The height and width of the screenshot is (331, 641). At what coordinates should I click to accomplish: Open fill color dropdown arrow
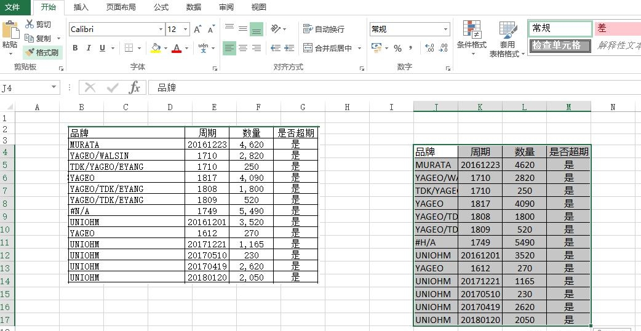click(165, 48)
